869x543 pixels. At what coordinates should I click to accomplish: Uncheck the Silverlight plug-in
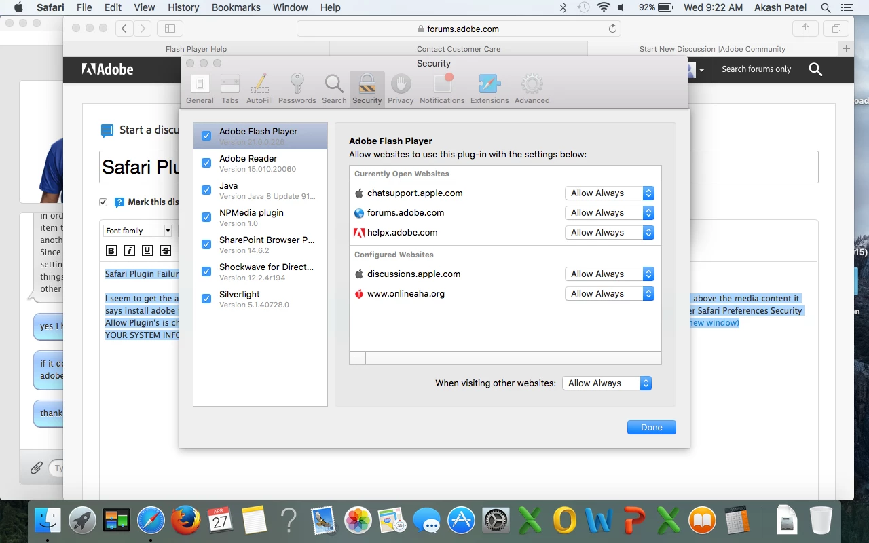[x=206, y=299]
